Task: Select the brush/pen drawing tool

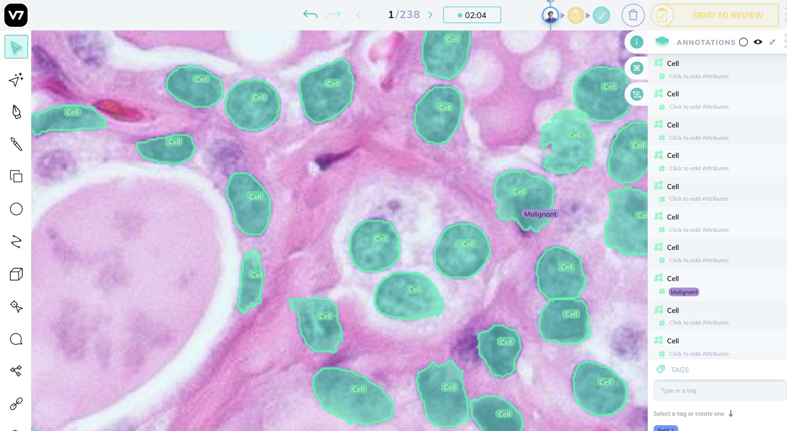Action: [16, 145]
